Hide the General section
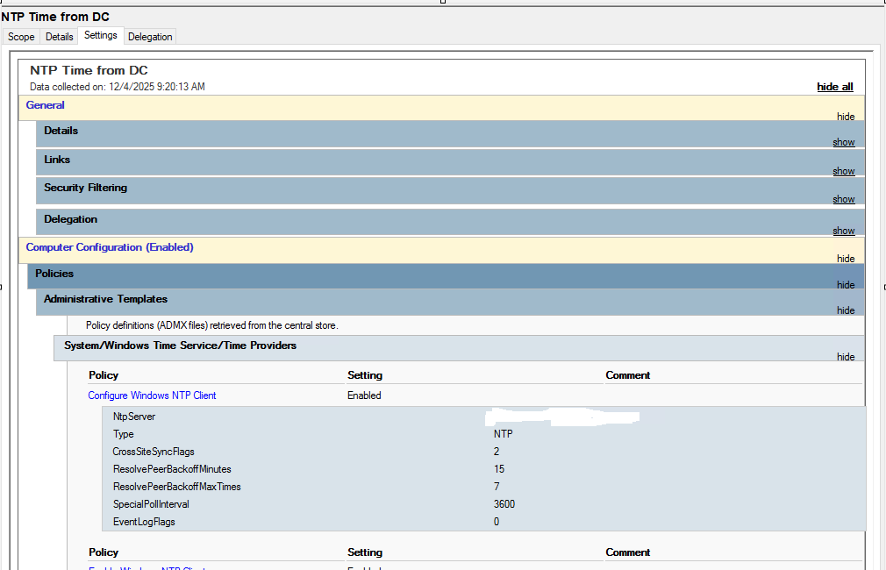 pos(846,117)
